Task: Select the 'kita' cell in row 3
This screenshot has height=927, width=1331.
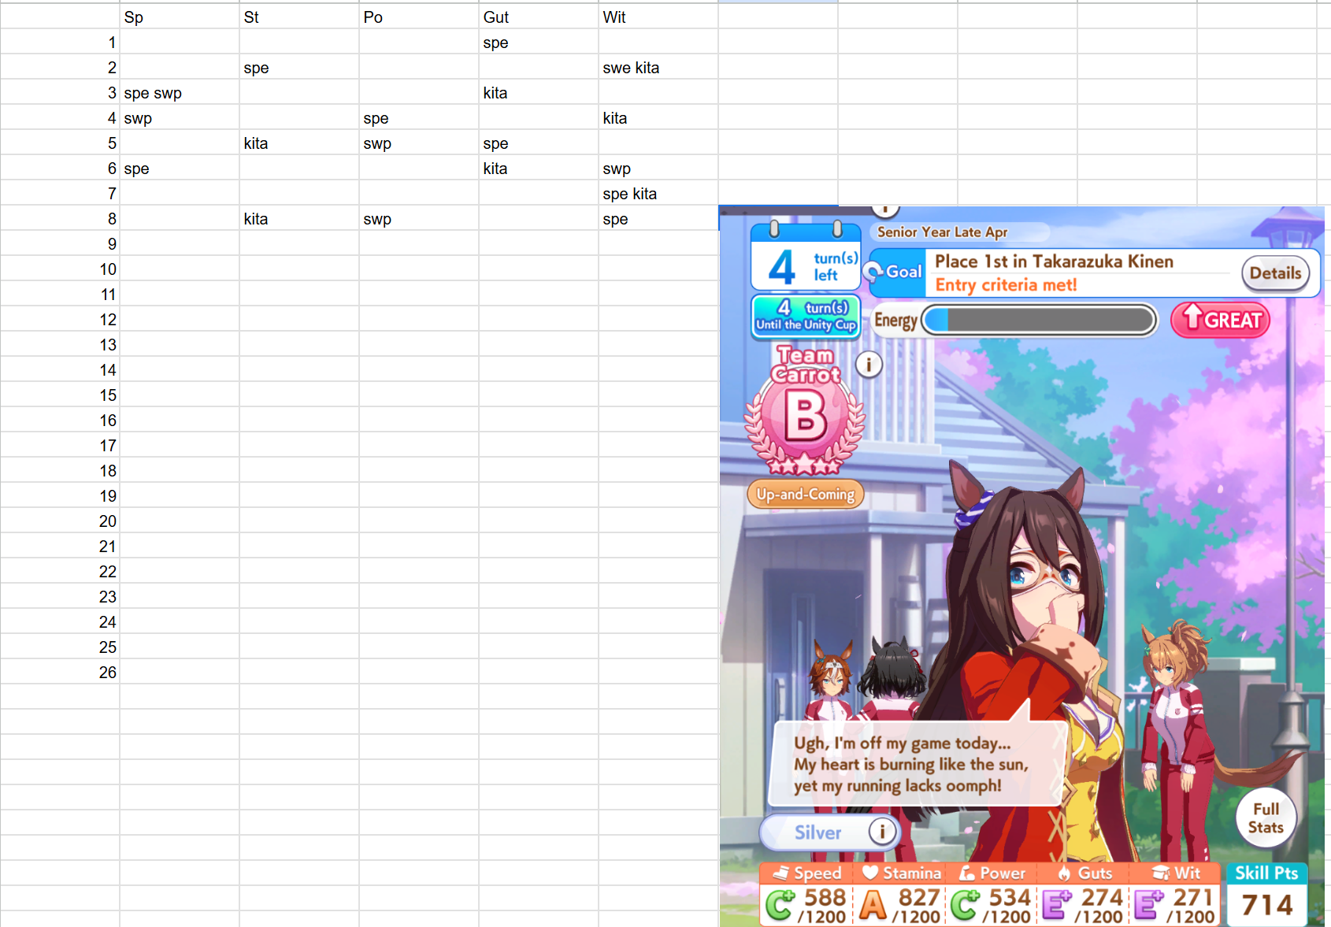Action: [x=539, y=93]
